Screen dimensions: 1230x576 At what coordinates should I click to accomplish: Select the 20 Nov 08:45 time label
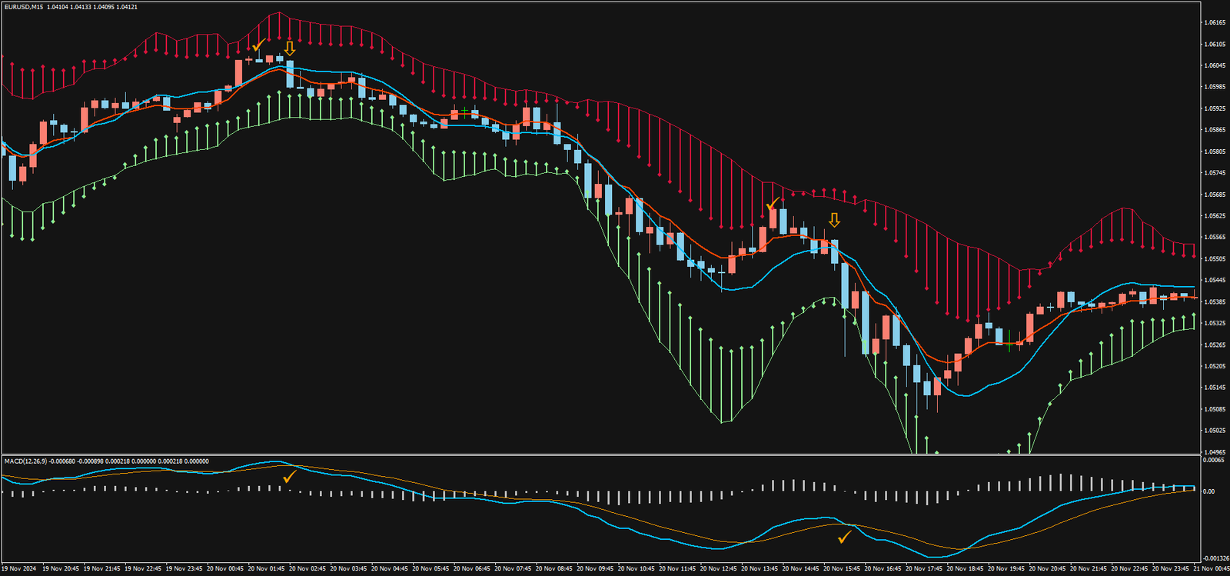553,569
